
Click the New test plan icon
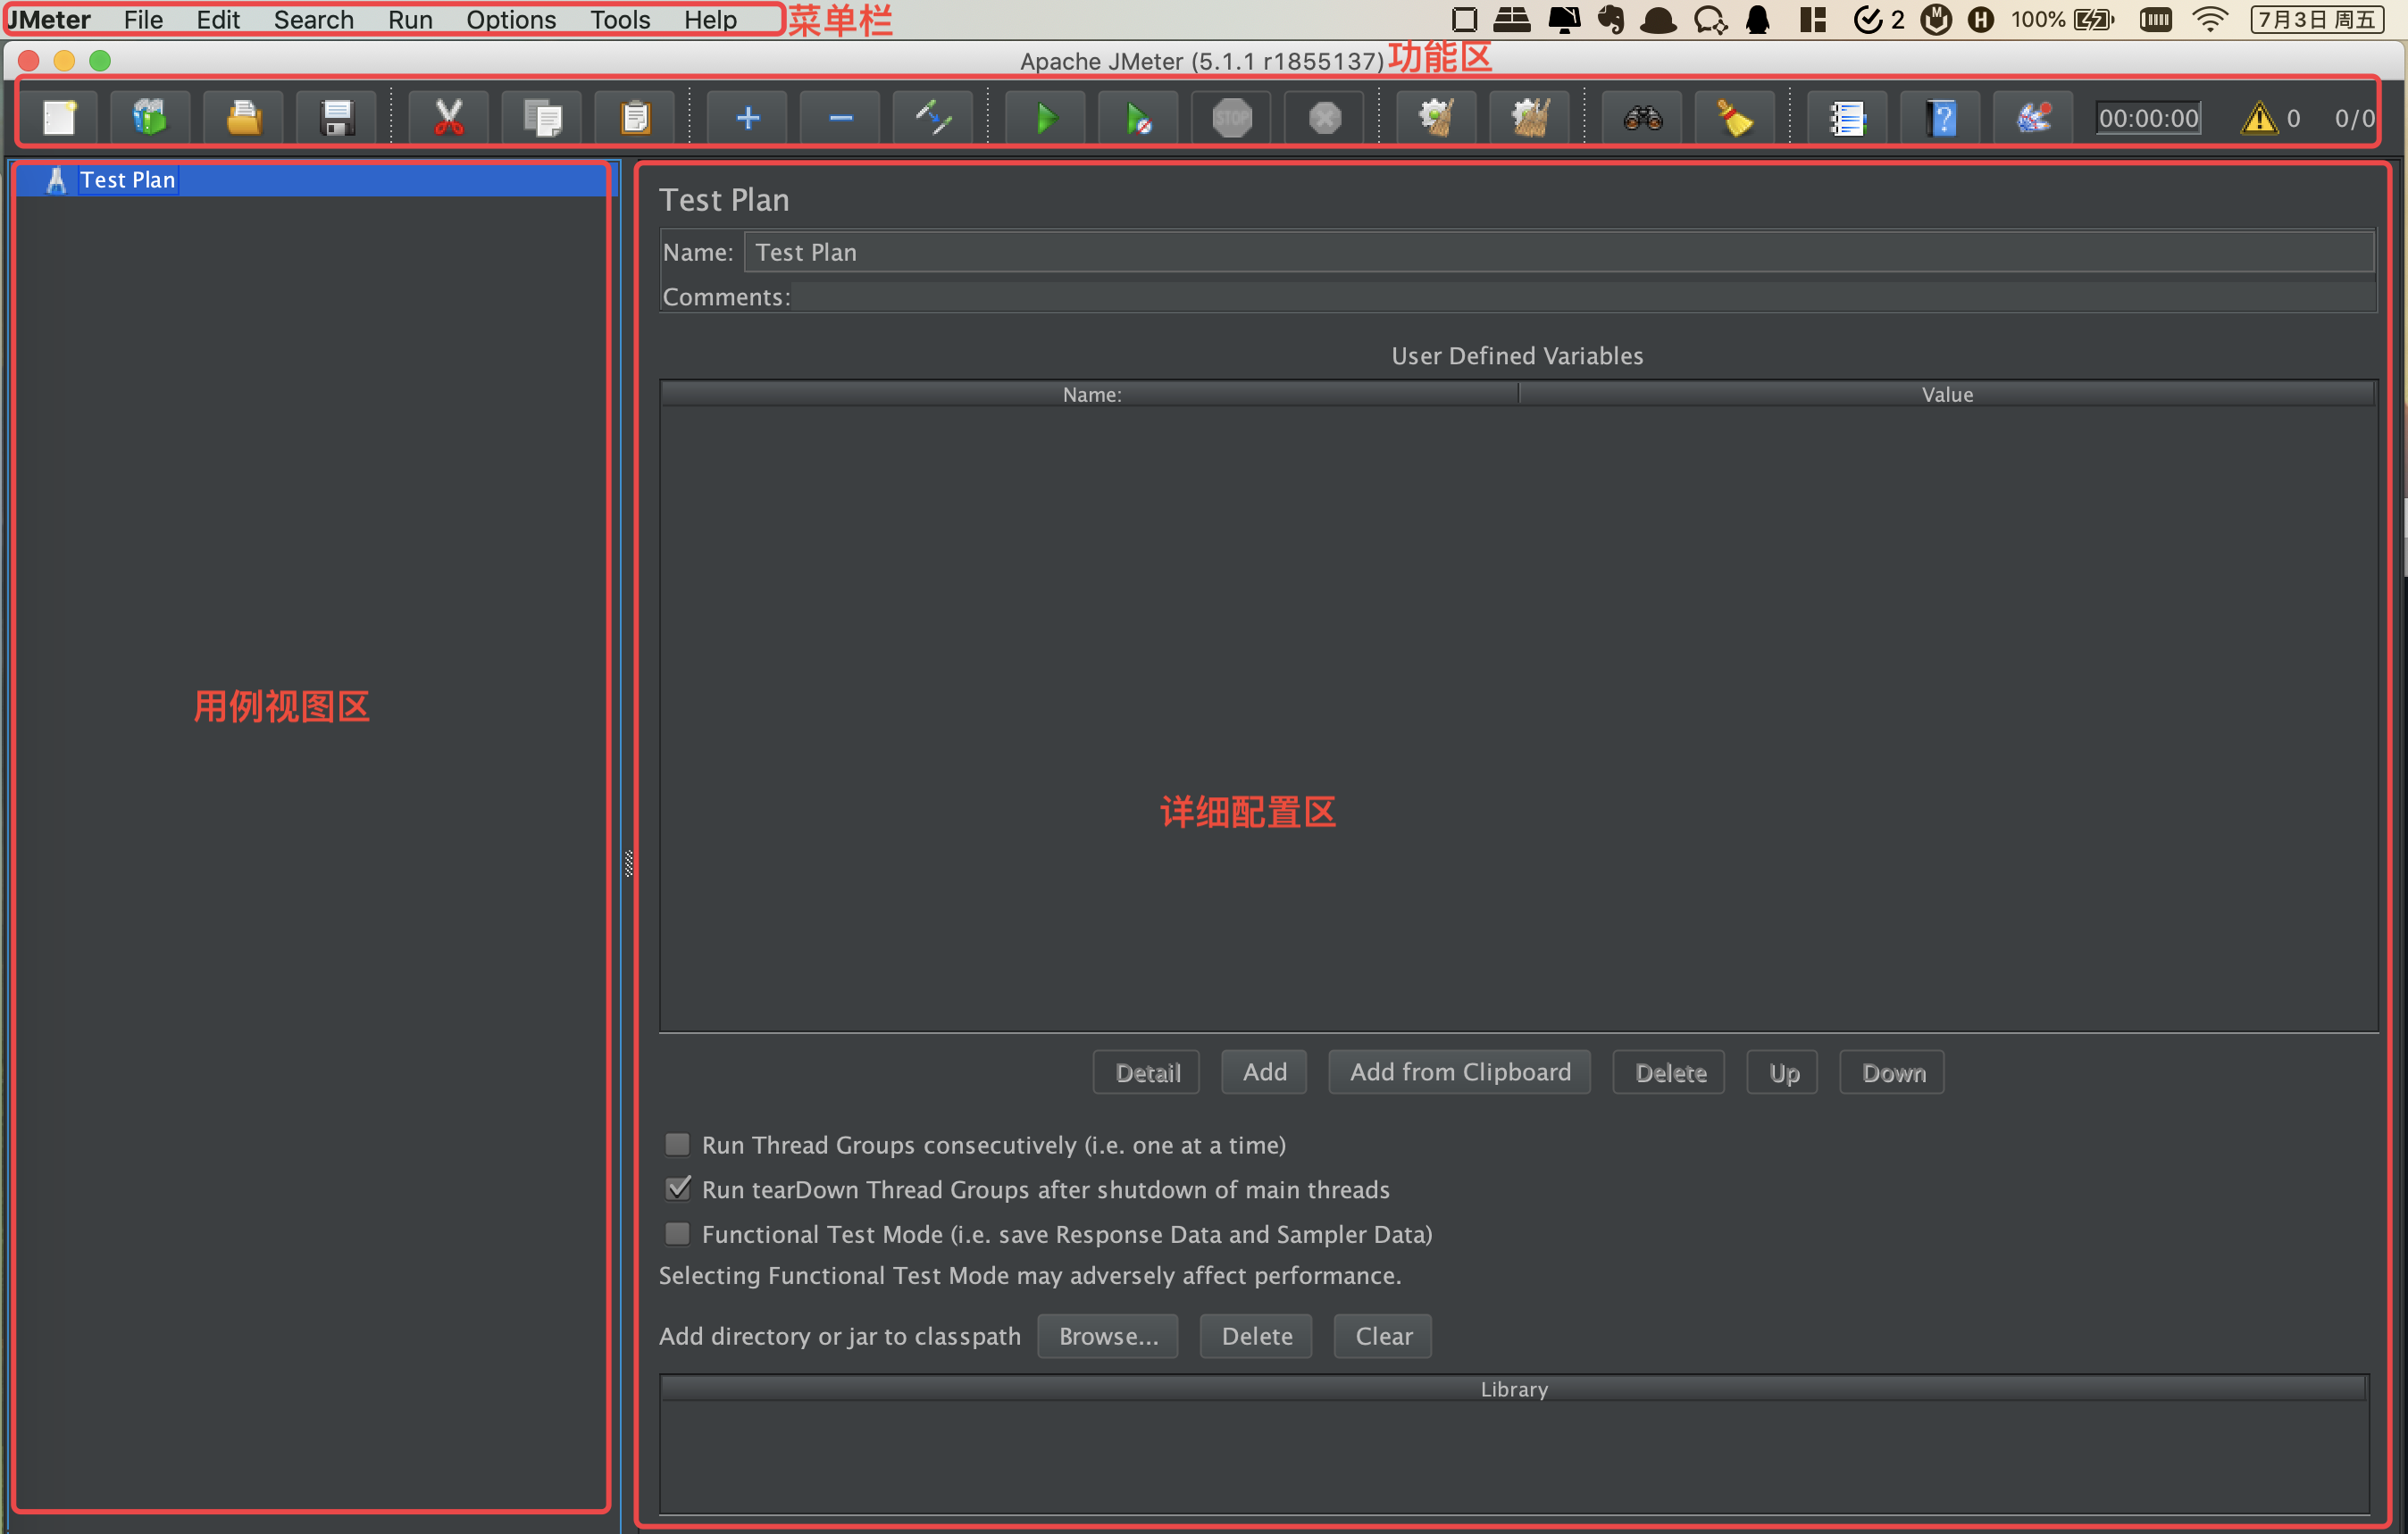(59, 118)
